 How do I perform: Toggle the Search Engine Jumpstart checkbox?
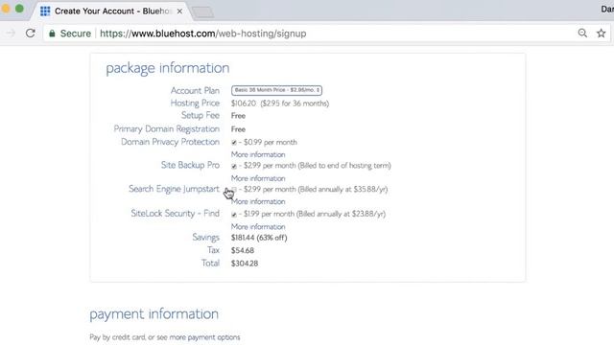pos(234,190)
